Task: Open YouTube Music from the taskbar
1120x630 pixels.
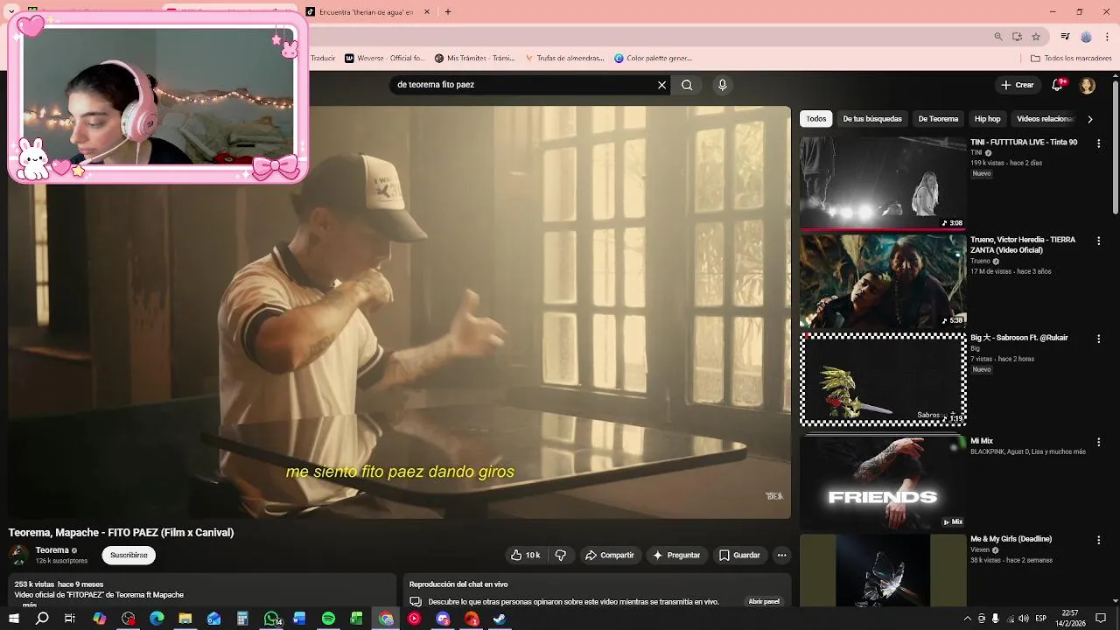Action: [x=414, y=619]
